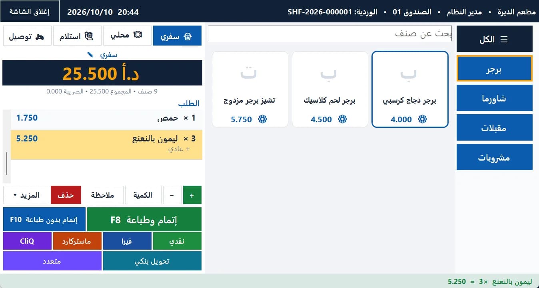Image resolution: width=539 pixels, height=288 pixels.
Task: Show all items via الكل category
Action: tap(494, 39)
